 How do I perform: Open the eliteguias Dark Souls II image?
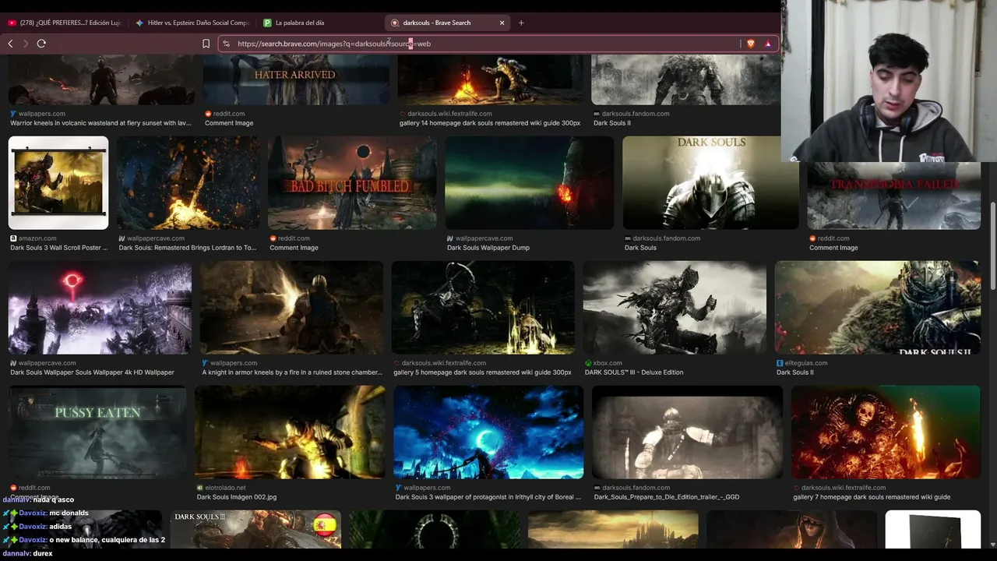point(878,308)
